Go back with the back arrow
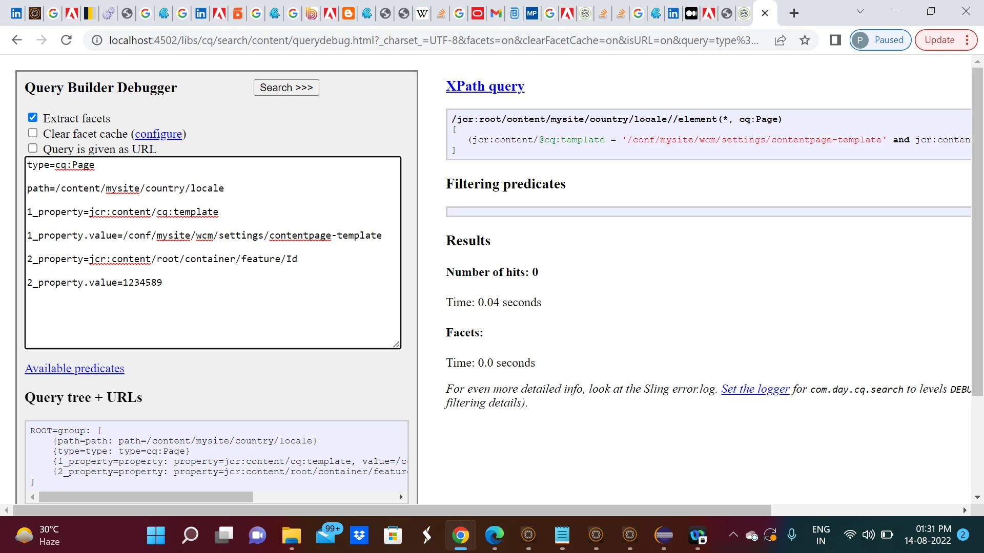This screenshot has width=984, height=553. coord(17,40)
